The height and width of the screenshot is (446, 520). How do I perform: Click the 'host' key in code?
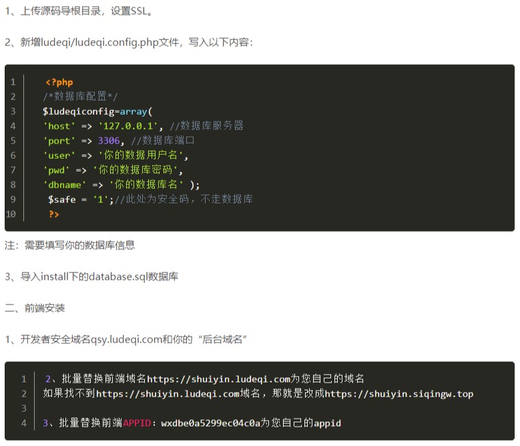click(x=59, y=126)
